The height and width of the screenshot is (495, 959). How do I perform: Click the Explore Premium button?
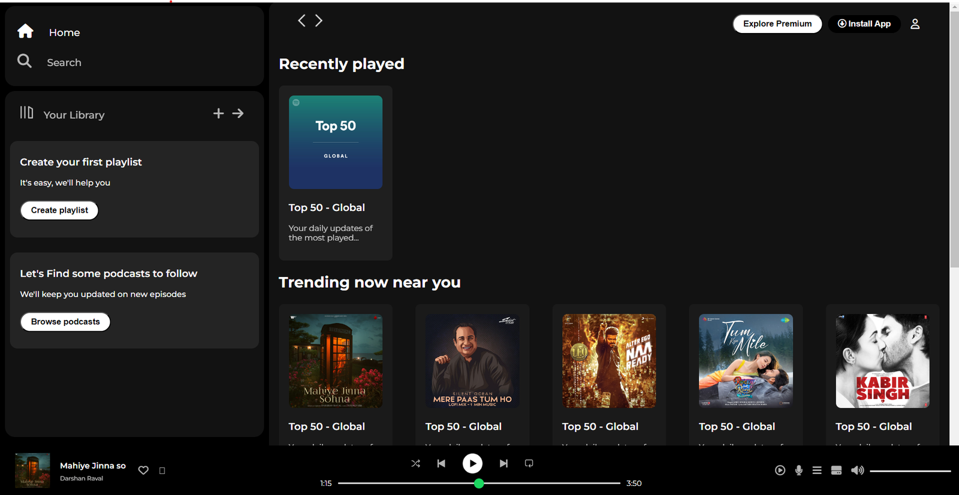pos(777,24)
